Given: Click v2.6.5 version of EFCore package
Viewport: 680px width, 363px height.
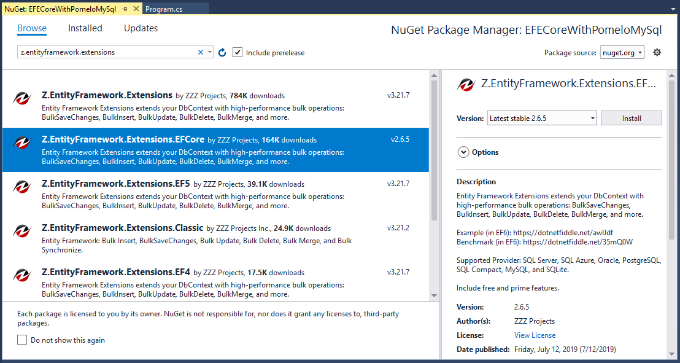Looking at the screenshot, I should [400, 140].
